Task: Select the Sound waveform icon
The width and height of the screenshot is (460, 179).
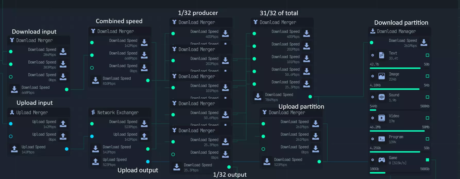Action: [381, 97]
